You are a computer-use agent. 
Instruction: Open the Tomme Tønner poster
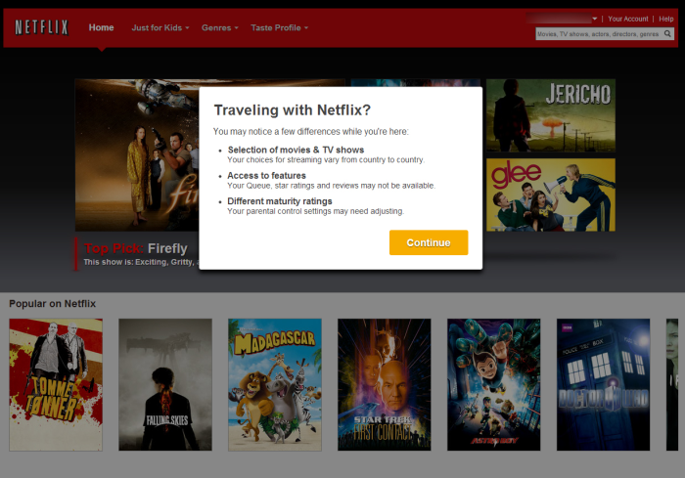point(56,384)
